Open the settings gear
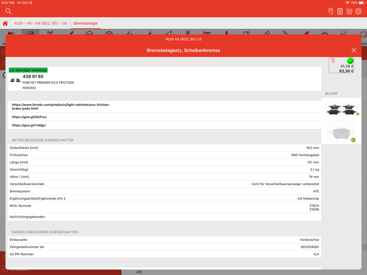 [358, 11]
